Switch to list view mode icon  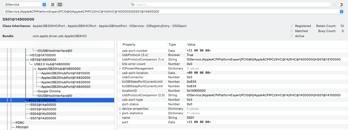(52, 5)
